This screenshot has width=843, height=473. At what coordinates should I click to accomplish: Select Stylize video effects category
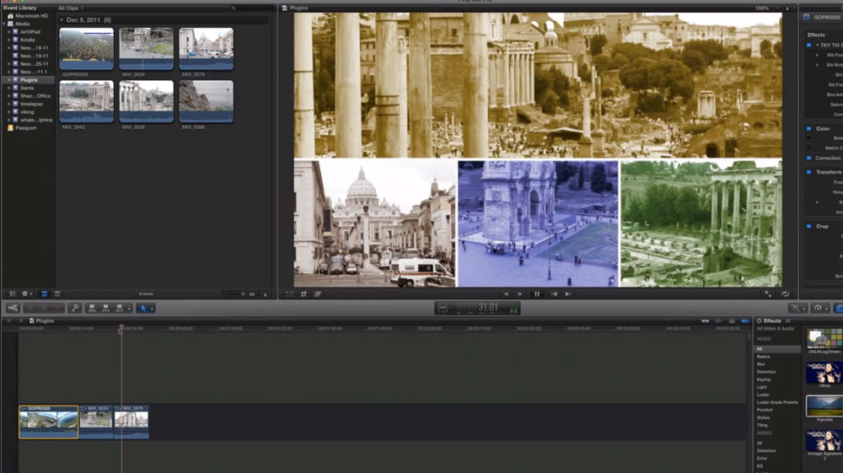point(764,417)
